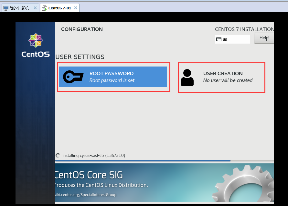288x206 pixels.
Task: Click the CONFIGURATION heading
Action: coord(82,29)
